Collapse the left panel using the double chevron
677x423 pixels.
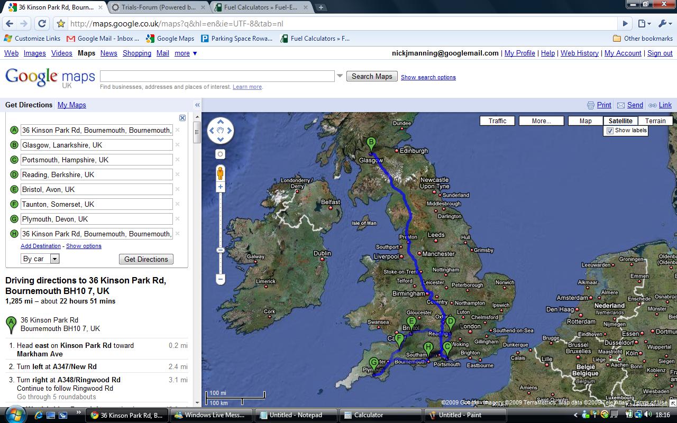click(x=197, y=105)
